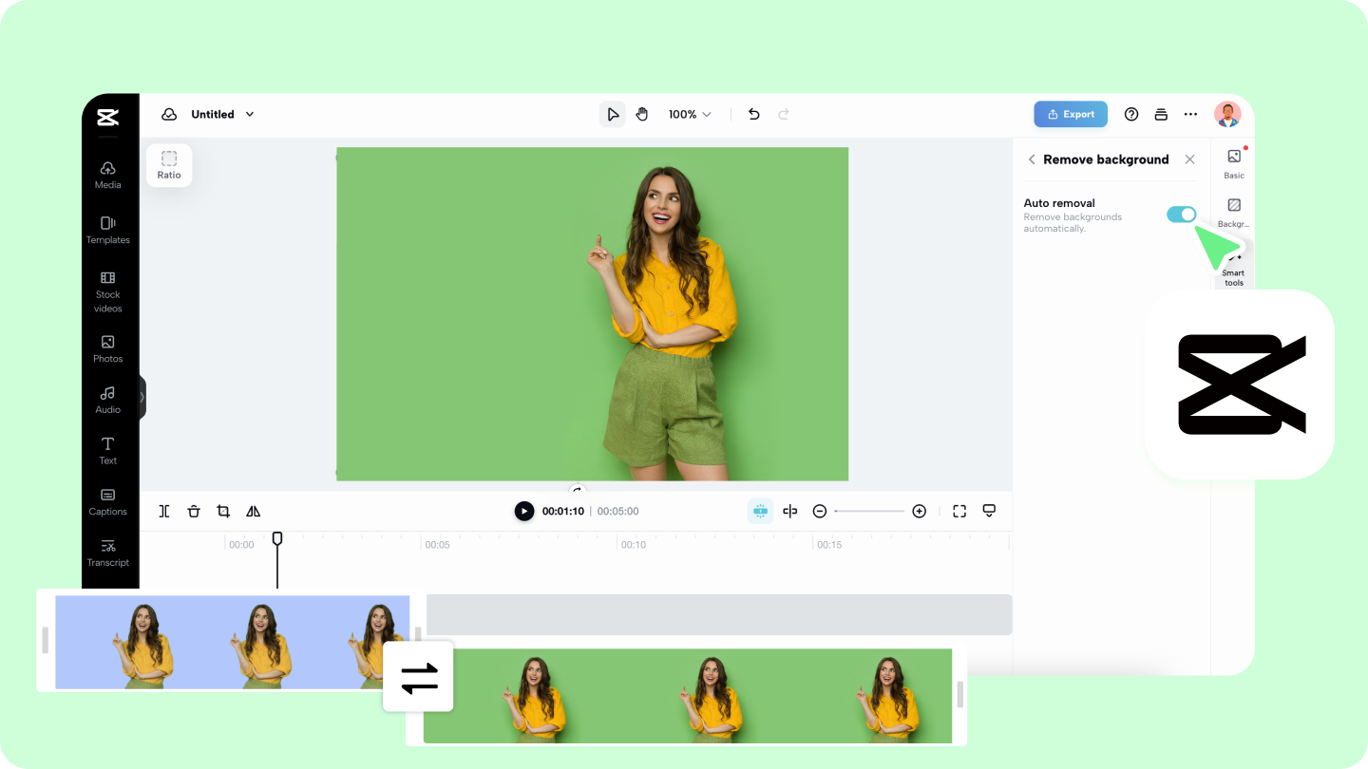Expand the Untitled project name dropdown

coord(250,114)
